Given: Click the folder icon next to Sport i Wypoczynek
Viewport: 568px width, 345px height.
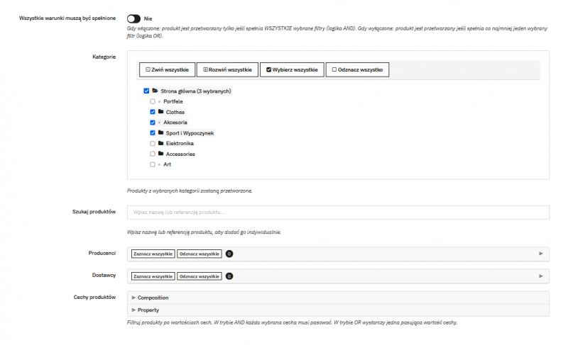Looking at the screenshot, I should coord(161,132).
